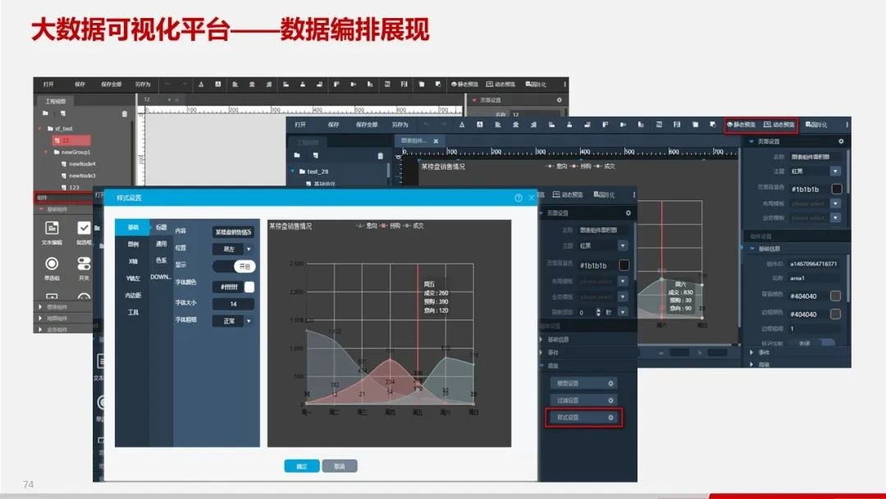Click the gear icon on 模型设置 button
Viewport: 886px width, 499px height.
(x=611, y=384)
